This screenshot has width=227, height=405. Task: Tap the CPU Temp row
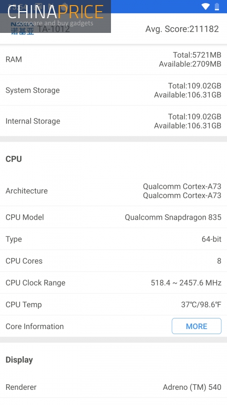click(113, 305)
